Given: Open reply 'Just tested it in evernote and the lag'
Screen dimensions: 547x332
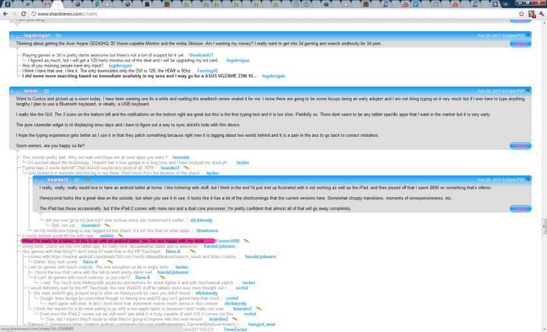Looking at the screenshot, I should pyautogui.click(x=114, y=173).
